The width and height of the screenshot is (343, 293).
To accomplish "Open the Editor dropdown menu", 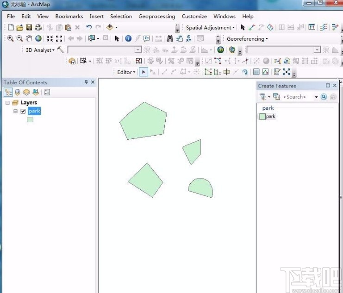I will pos(126,72).
